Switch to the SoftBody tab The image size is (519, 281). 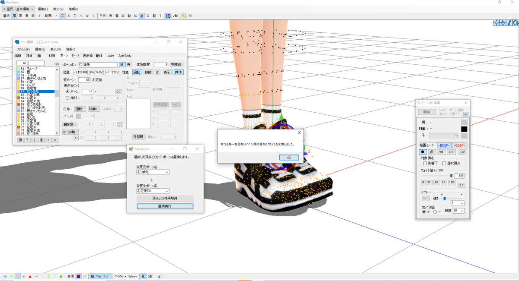coord(125,56)
